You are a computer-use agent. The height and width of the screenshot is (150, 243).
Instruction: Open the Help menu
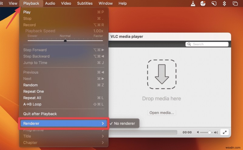[123, 3]
